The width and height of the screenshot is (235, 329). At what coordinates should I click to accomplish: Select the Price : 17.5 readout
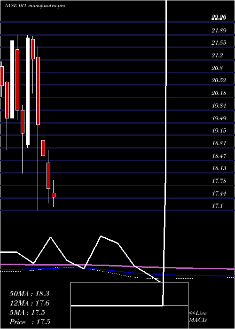(30, 322)
